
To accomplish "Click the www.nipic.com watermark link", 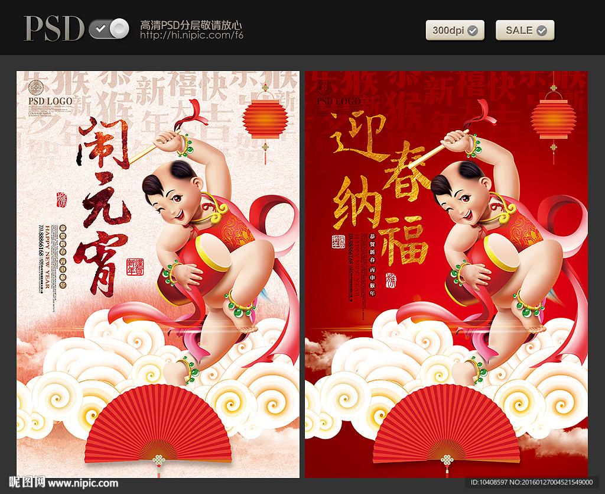I will tap(83, 483).
